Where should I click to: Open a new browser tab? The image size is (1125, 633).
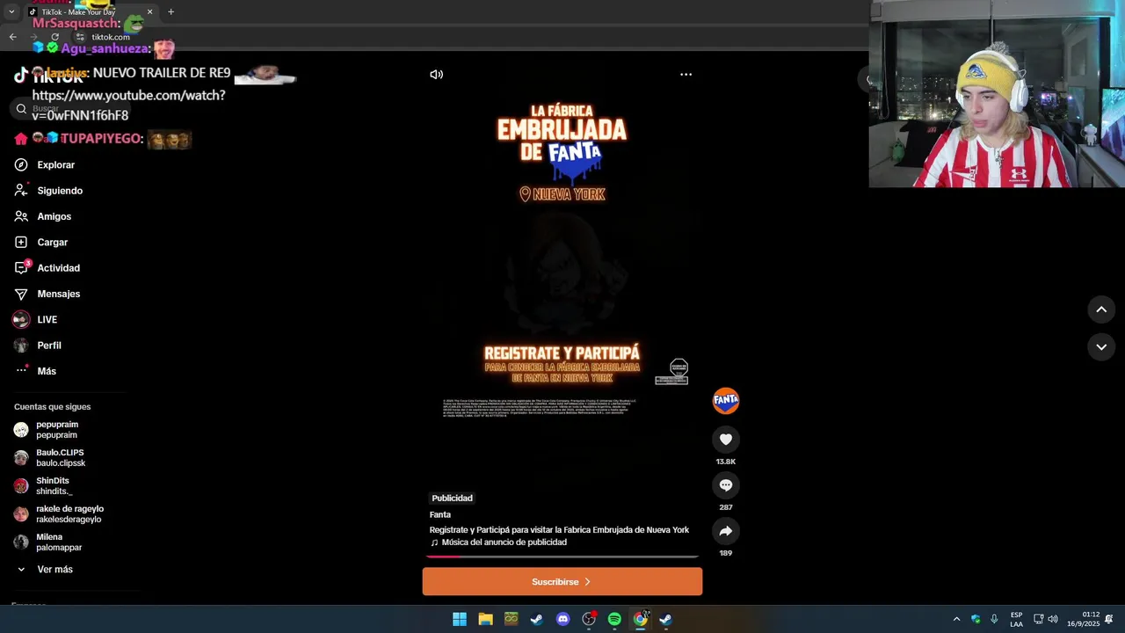[171, 12]
